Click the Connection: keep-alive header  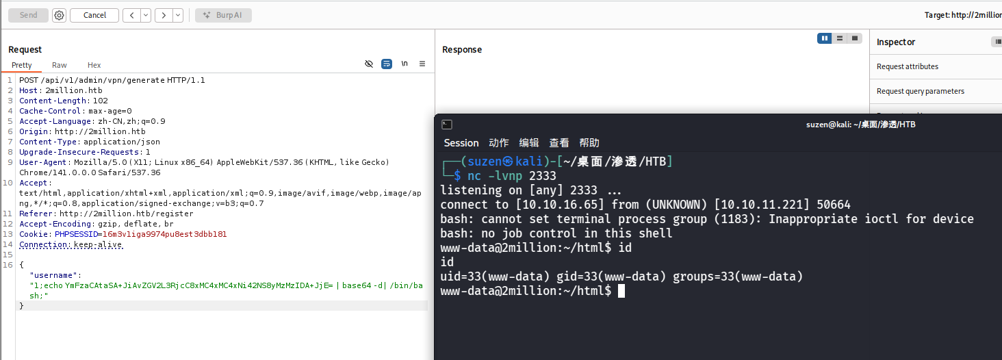tap(71, 244)
